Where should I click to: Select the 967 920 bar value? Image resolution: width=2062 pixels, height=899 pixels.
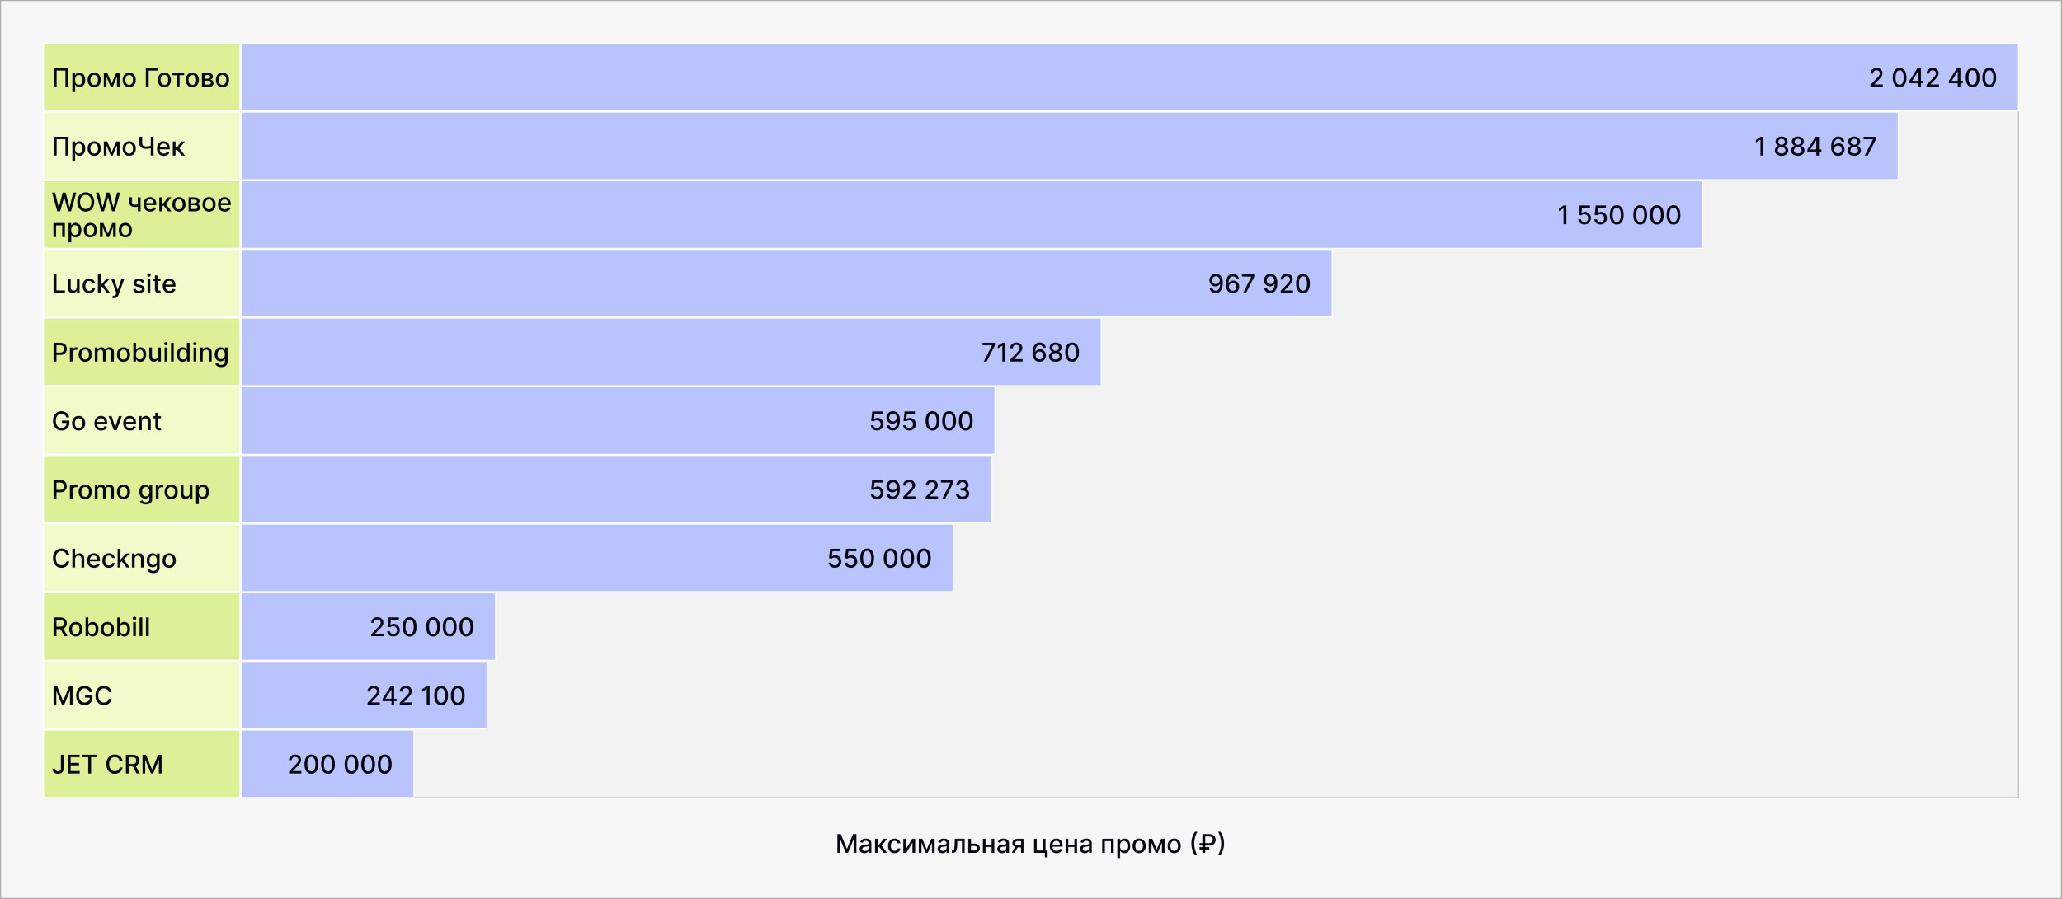pyautogui.click(x=1259, y=284)
